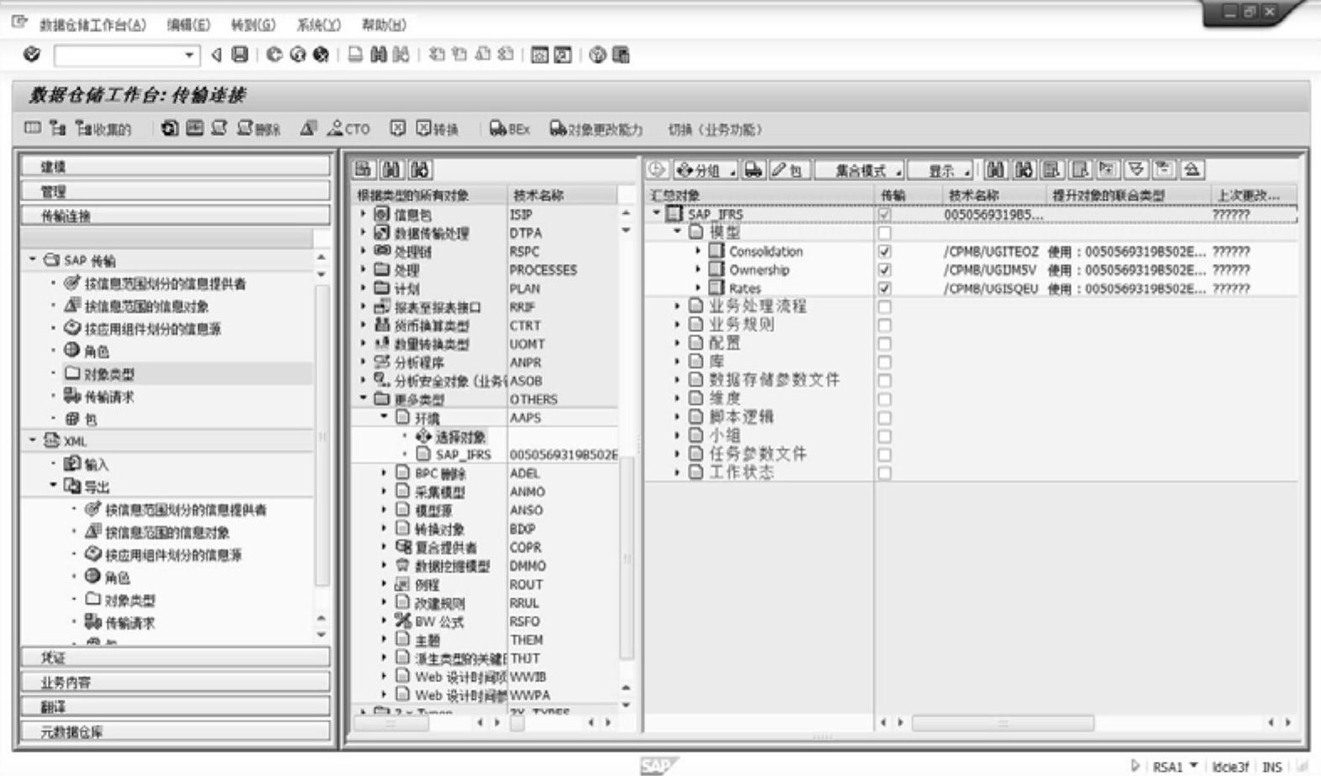Collapse the 更多类型 folder node
1321x776 pixels.
(x=364, y=398)
